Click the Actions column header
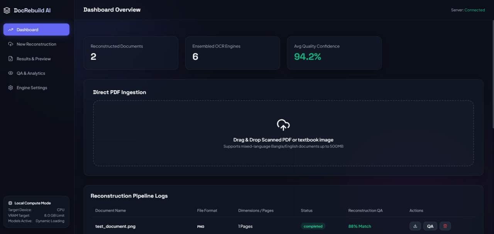This screenshot has width=494, height=234. click(416, 210)
